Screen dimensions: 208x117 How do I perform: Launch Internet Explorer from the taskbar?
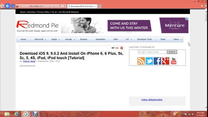[17, 114]
